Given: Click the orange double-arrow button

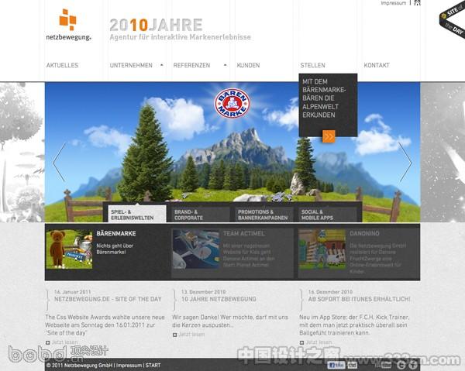Looking at the screenshot, I should [329, 136].
